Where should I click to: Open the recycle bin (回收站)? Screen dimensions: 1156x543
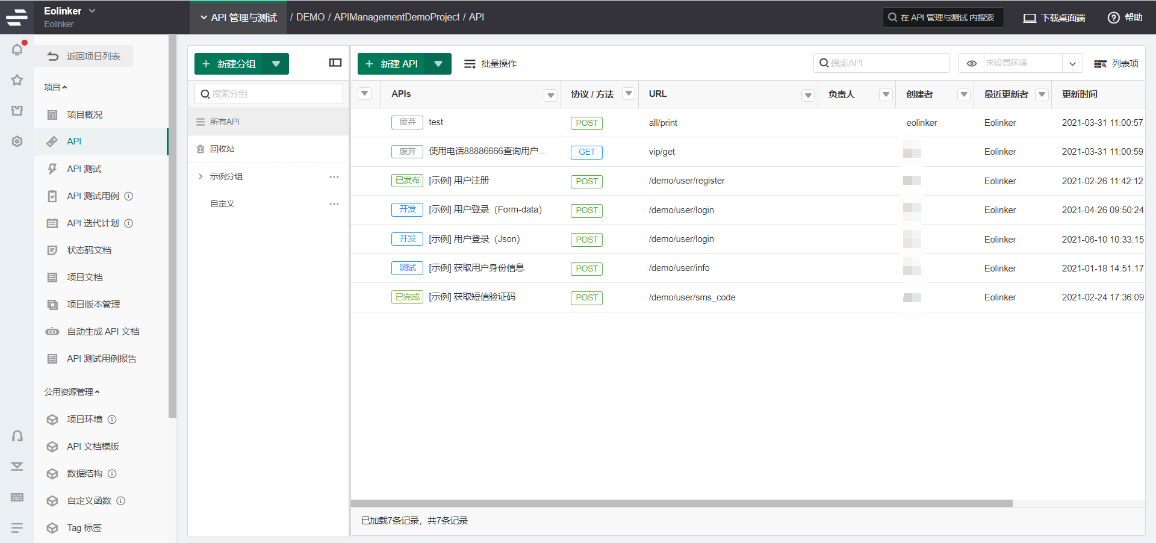coord(222,149)
